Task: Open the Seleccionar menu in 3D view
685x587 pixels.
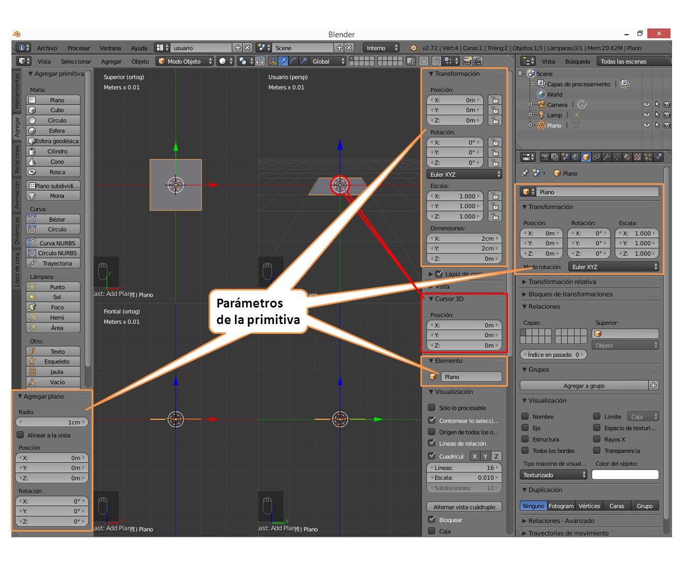Action: point(76,61)
